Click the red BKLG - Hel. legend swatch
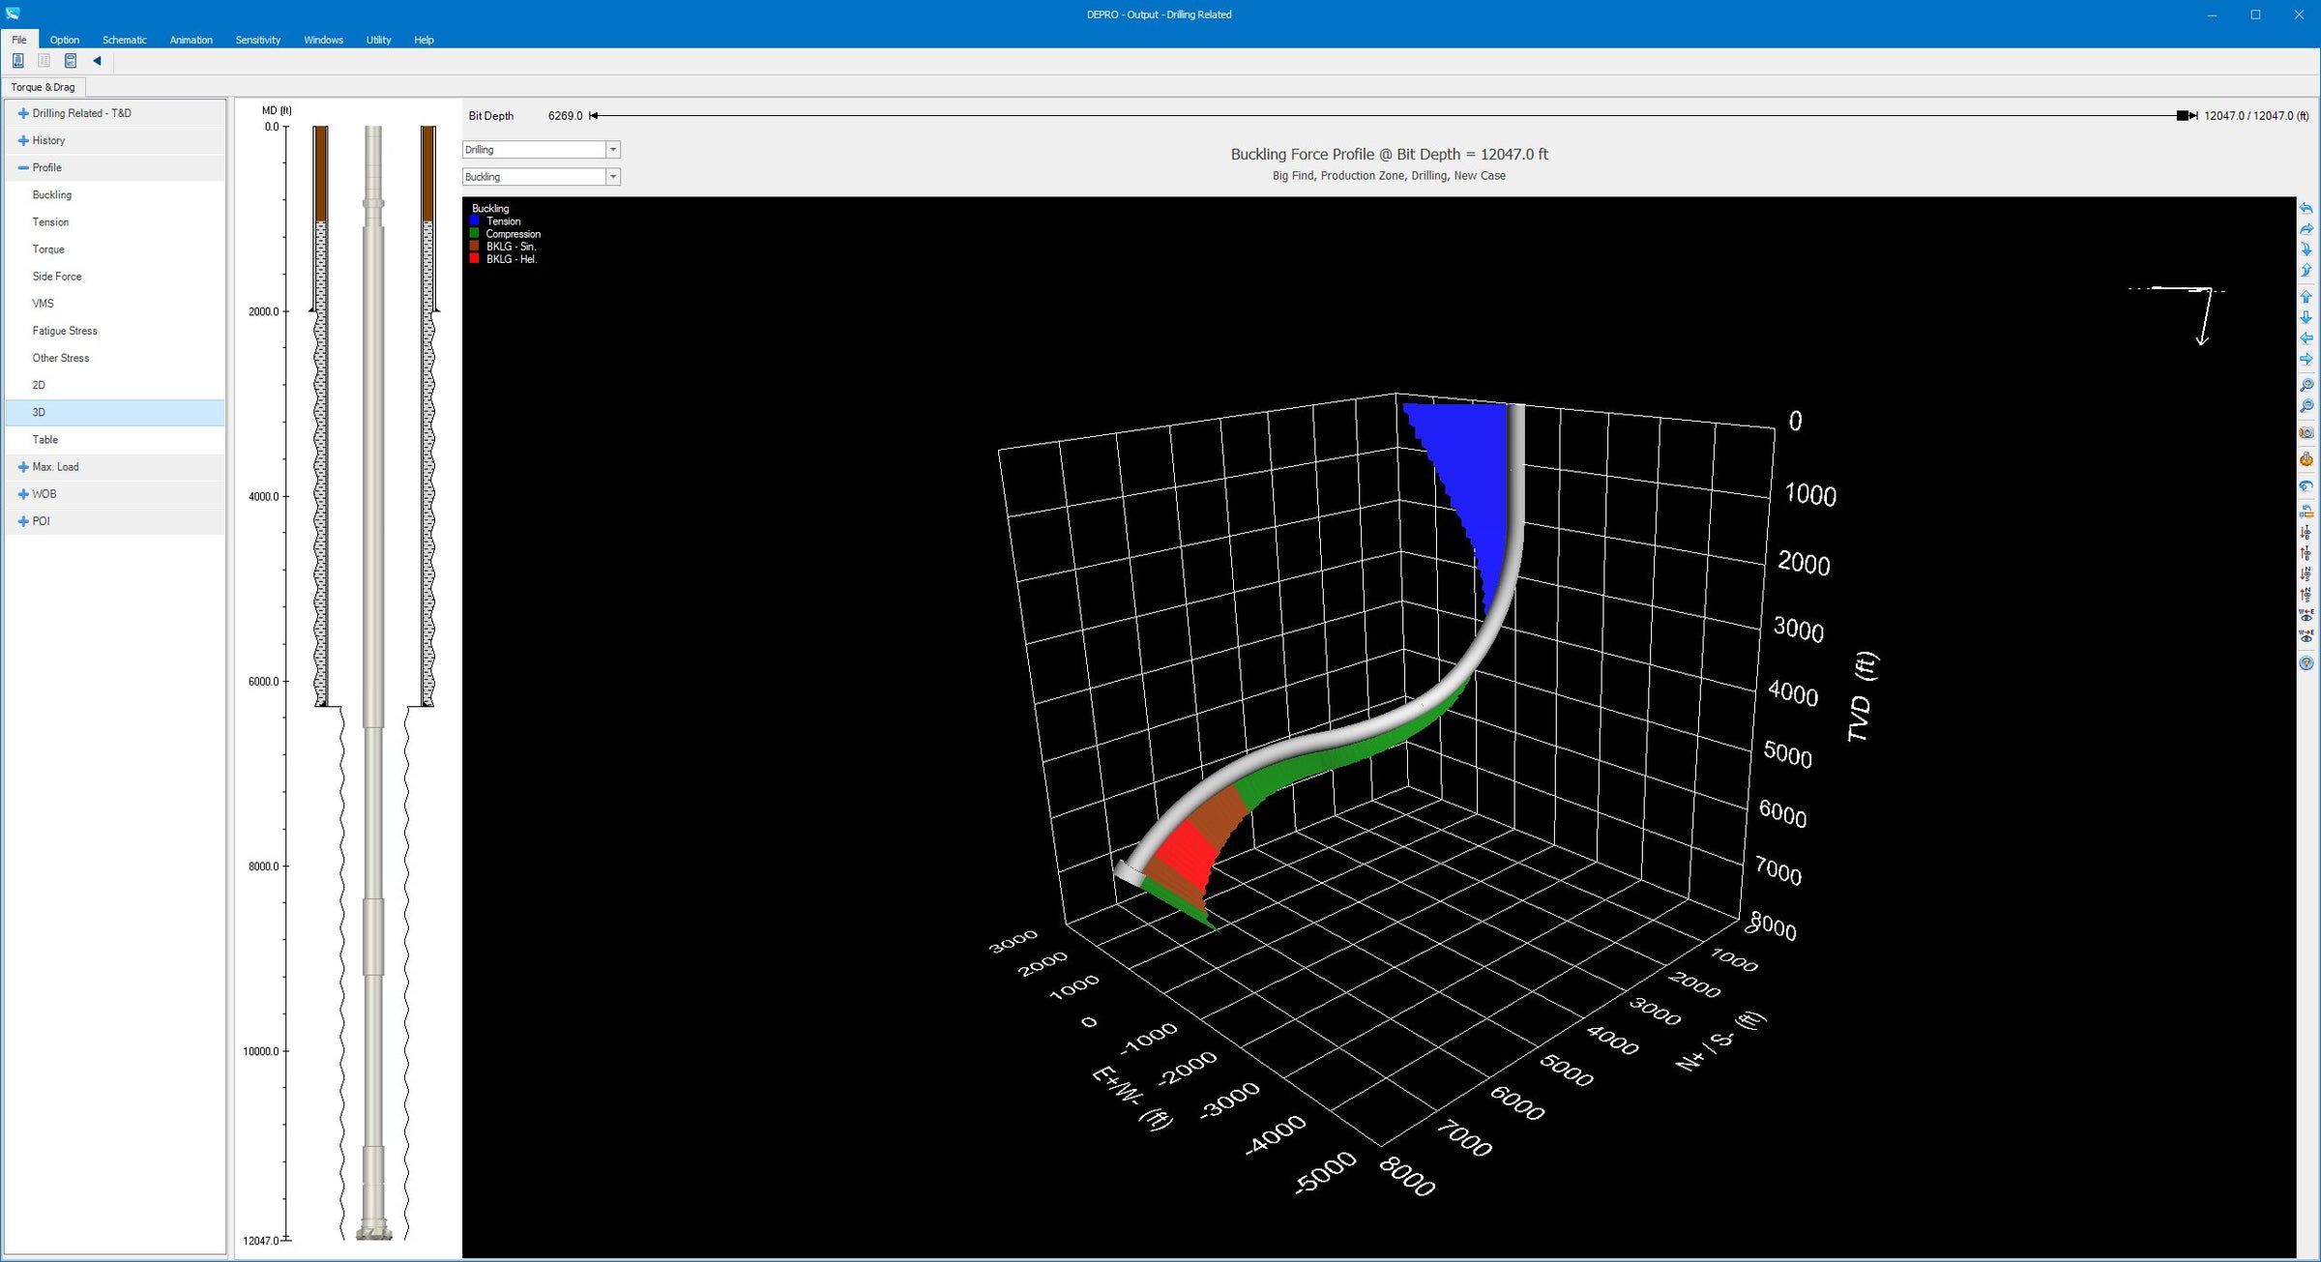This screenshot has height=1262, width=2321. [474, 258]
